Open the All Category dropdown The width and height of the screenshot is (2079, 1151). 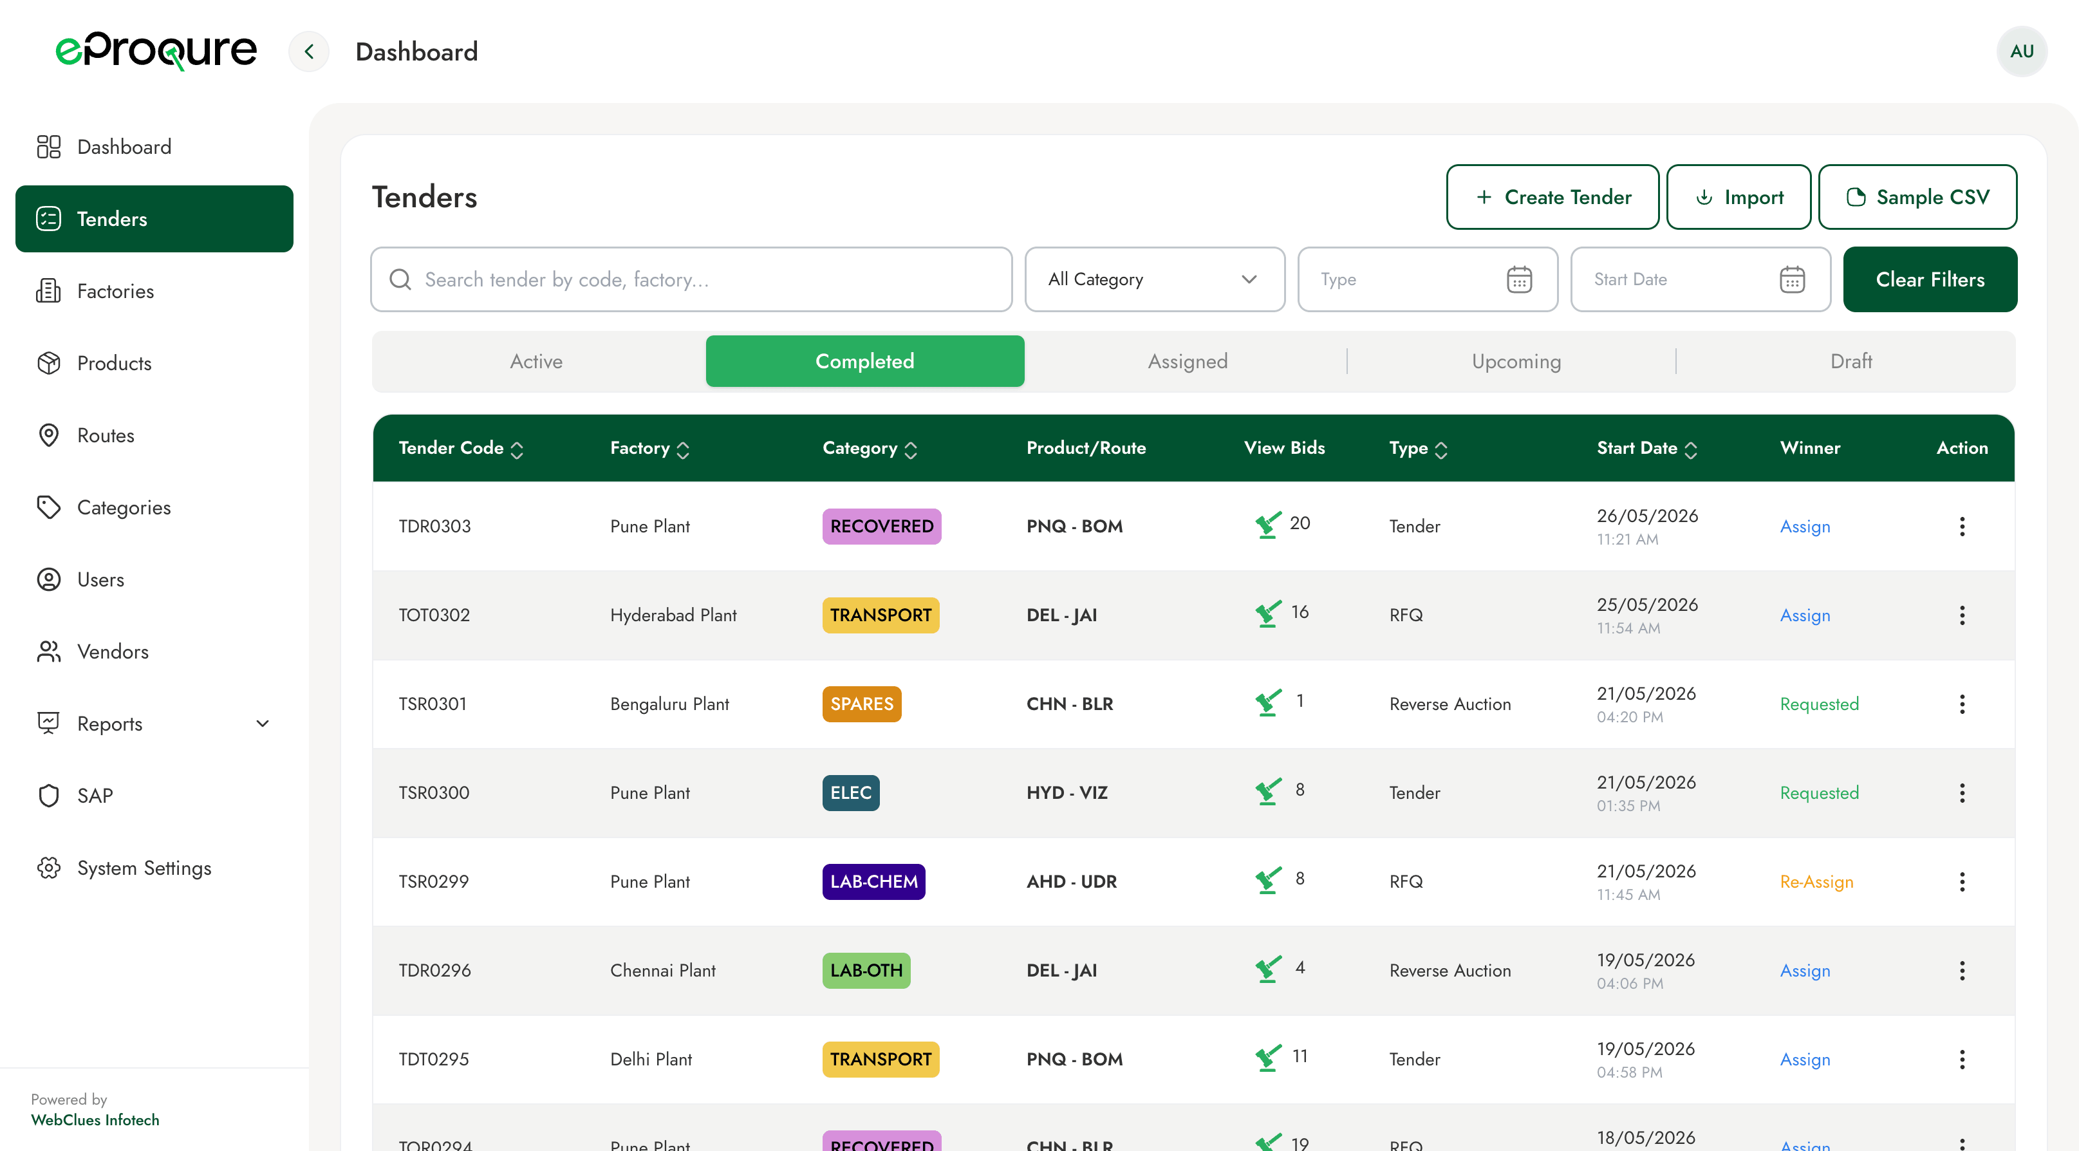pyautogui.click(x=1154, y=279)
